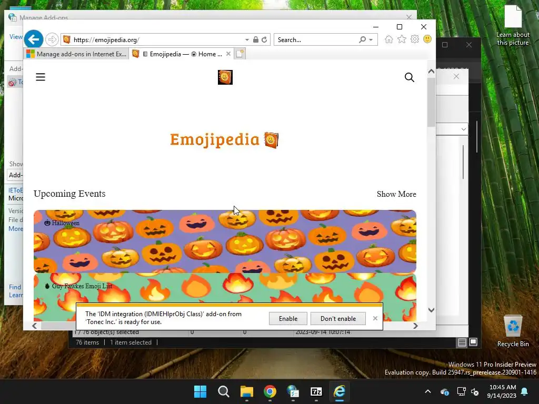
Task: Open the Guy Fawkes Emoji List banner
Action: coord(225,298)
